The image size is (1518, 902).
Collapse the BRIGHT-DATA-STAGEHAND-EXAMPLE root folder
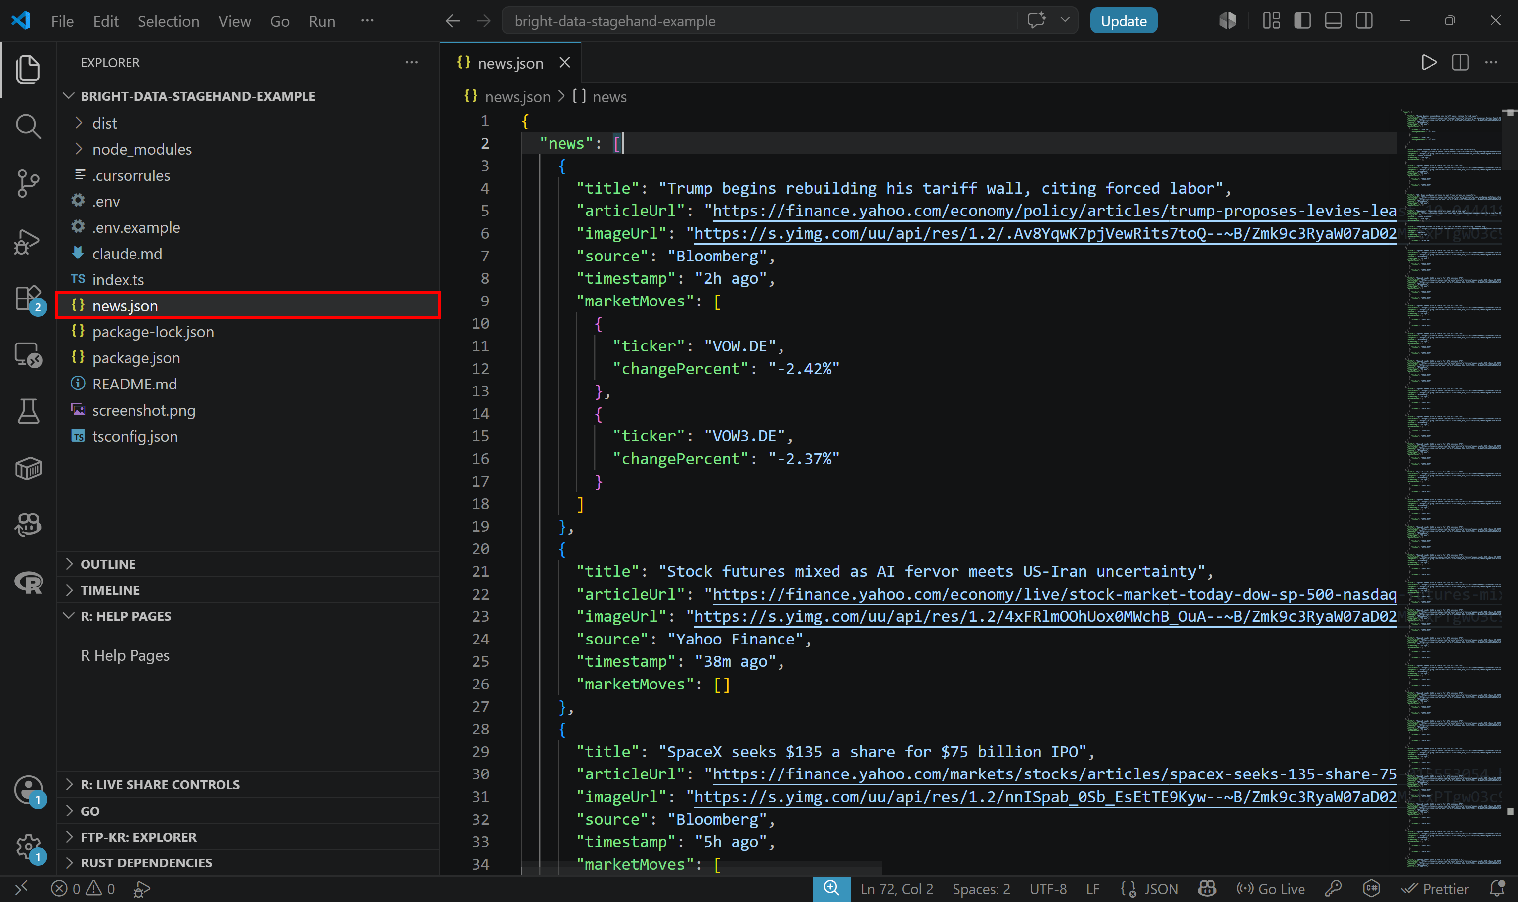pyautogui.click(x=248, y=96)
